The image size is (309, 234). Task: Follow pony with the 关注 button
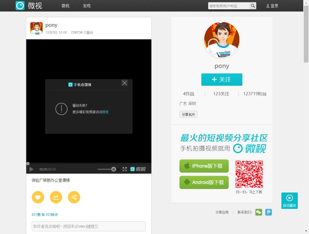tap(222, 80)
